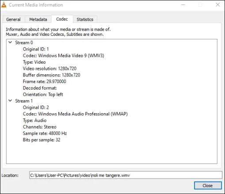This screenshot has height=194, width=225.
Task: Select the Stream 0 tree row
Action: pos(24,42)
